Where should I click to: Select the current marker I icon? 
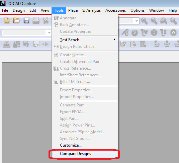(x=154, y=33)
